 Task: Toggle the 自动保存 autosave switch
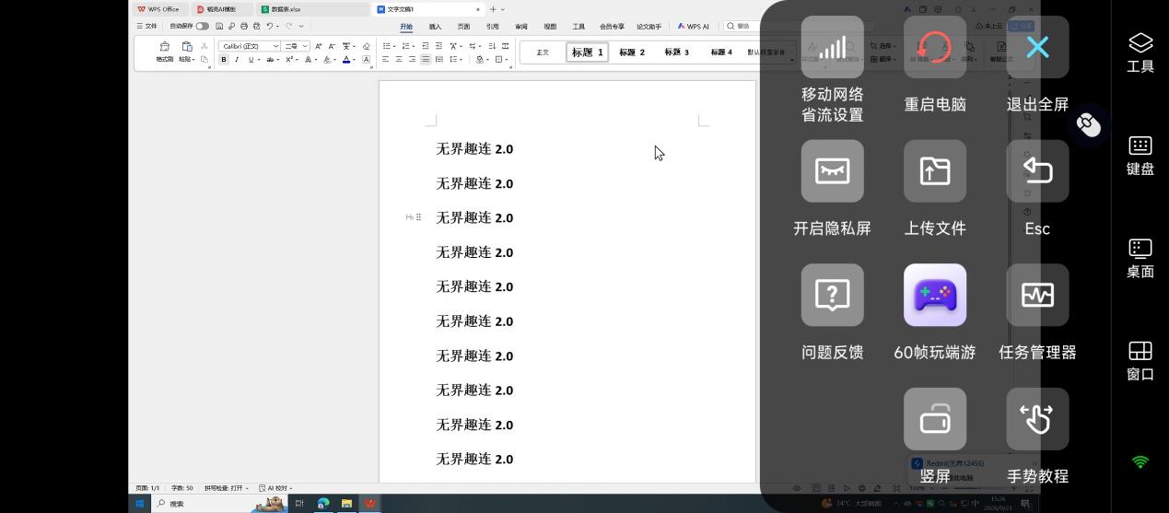point(202,26)
